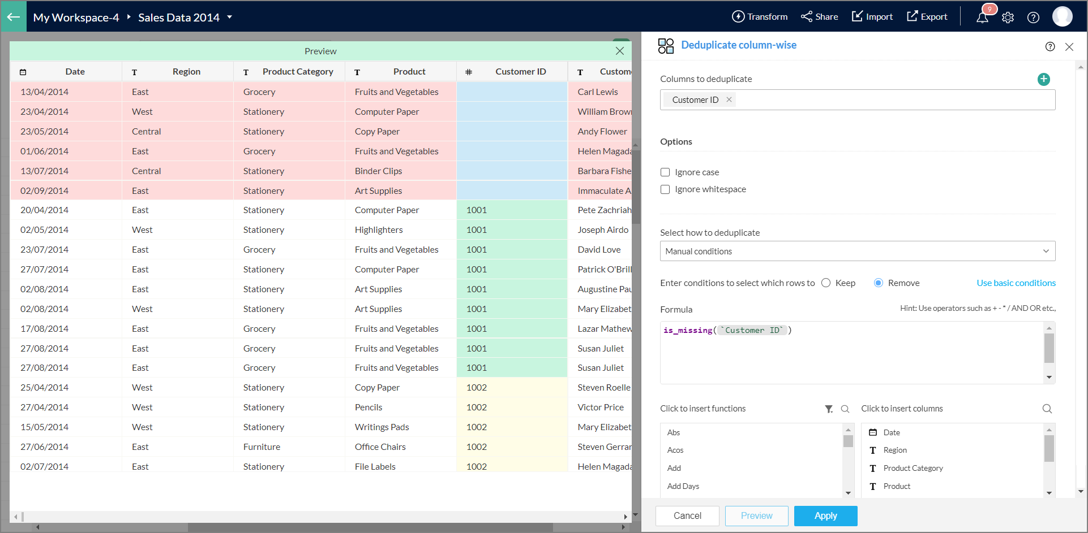Image resolution: width=1088 pixels, height=533 pixels.
Task: Enable the Ignore case checkbox
Action: coord(665,172)
